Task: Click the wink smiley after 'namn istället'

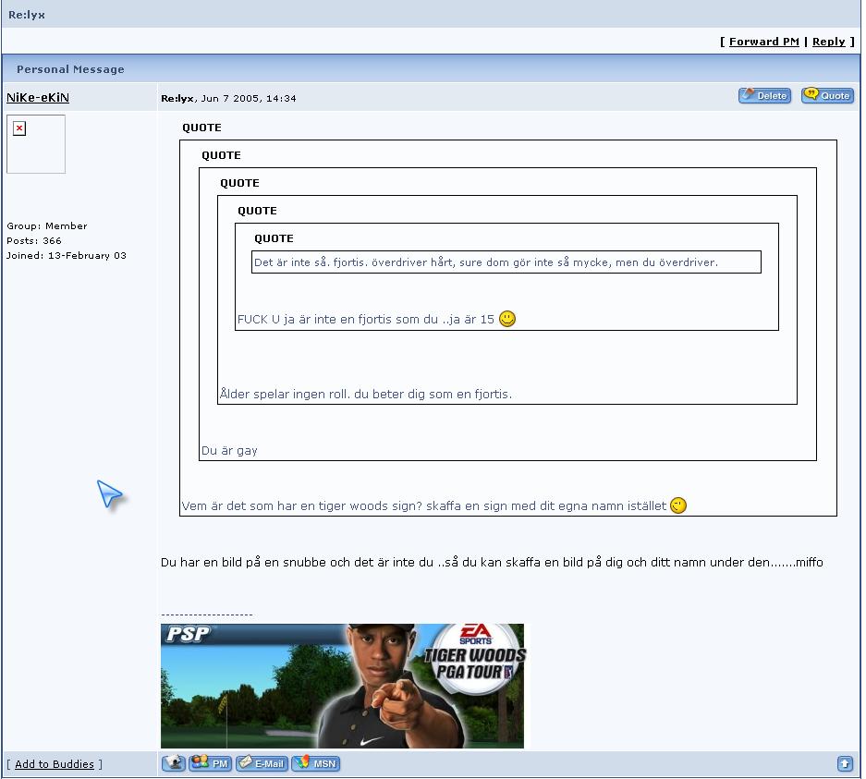Action: click(677, 505)
